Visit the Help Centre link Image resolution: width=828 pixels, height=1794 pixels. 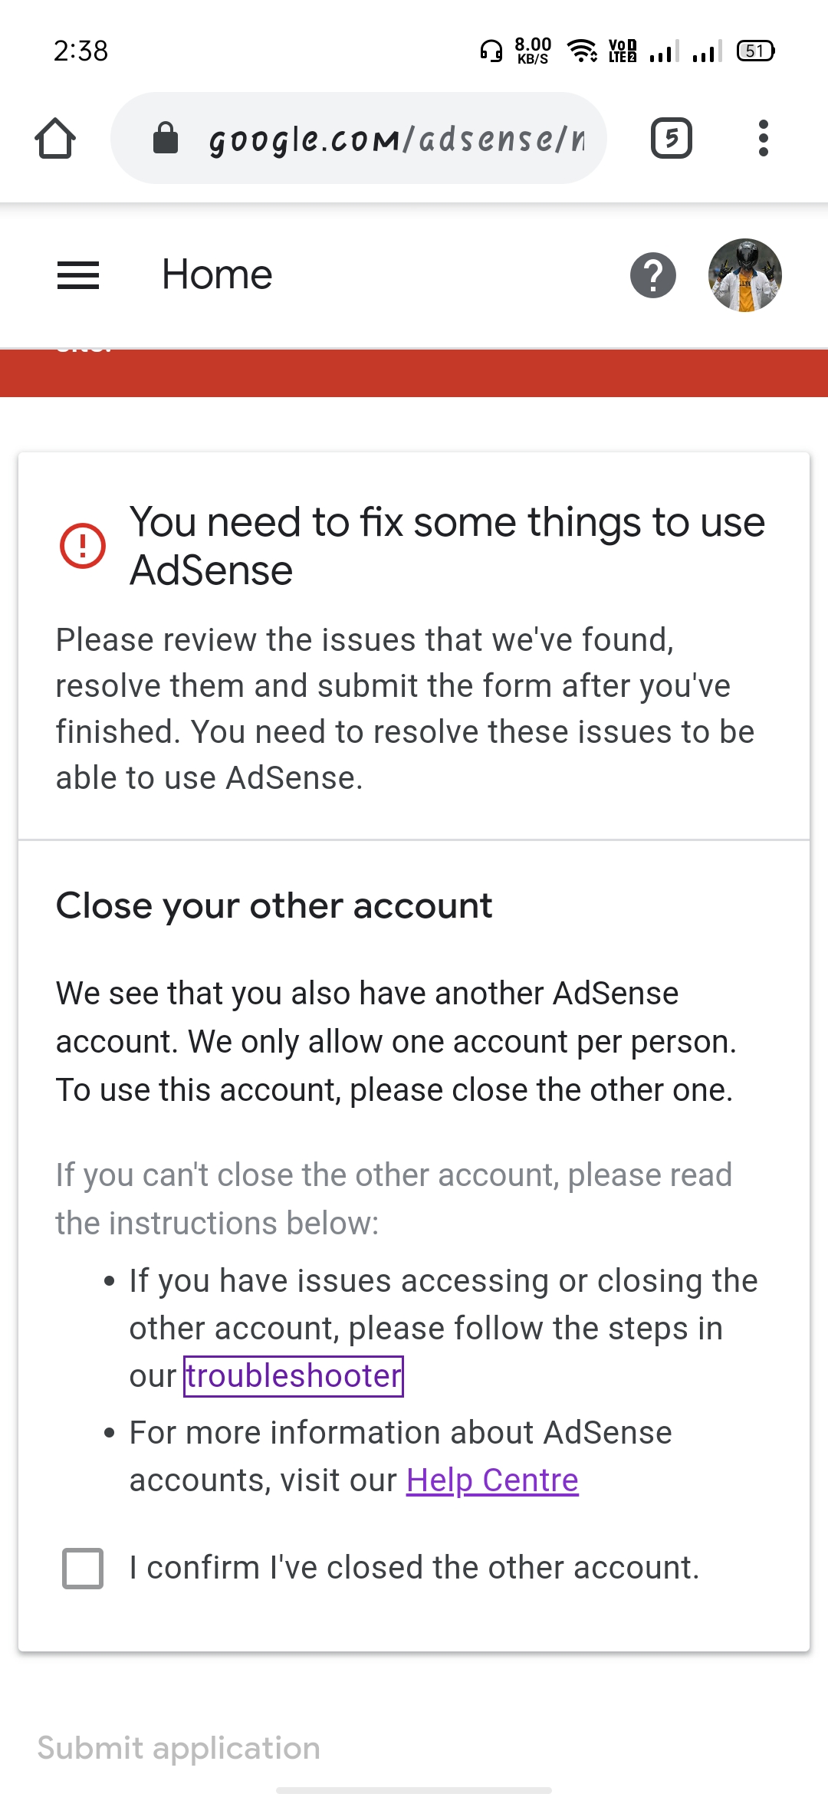coord(492,1480)
